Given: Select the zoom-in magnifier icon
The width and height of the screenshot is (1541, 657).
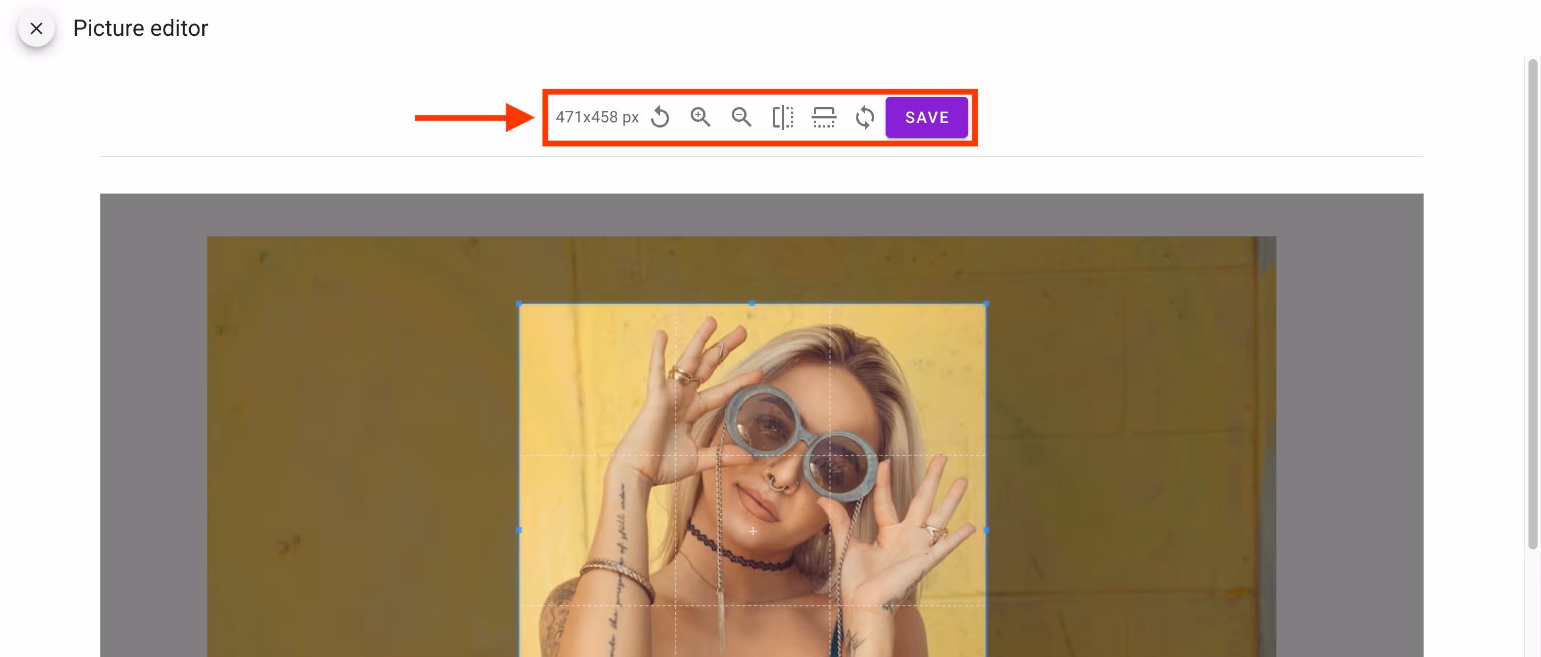Looking at the screenshot, I should click(701, 117).
